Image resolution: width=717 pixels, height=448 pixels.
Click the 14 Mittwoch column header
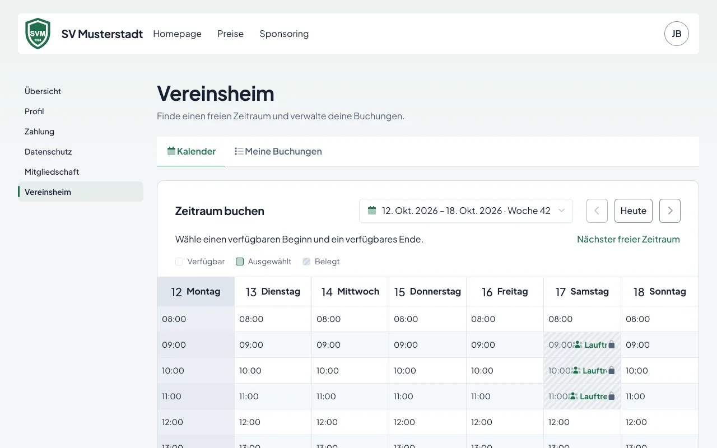coord(351,292)
